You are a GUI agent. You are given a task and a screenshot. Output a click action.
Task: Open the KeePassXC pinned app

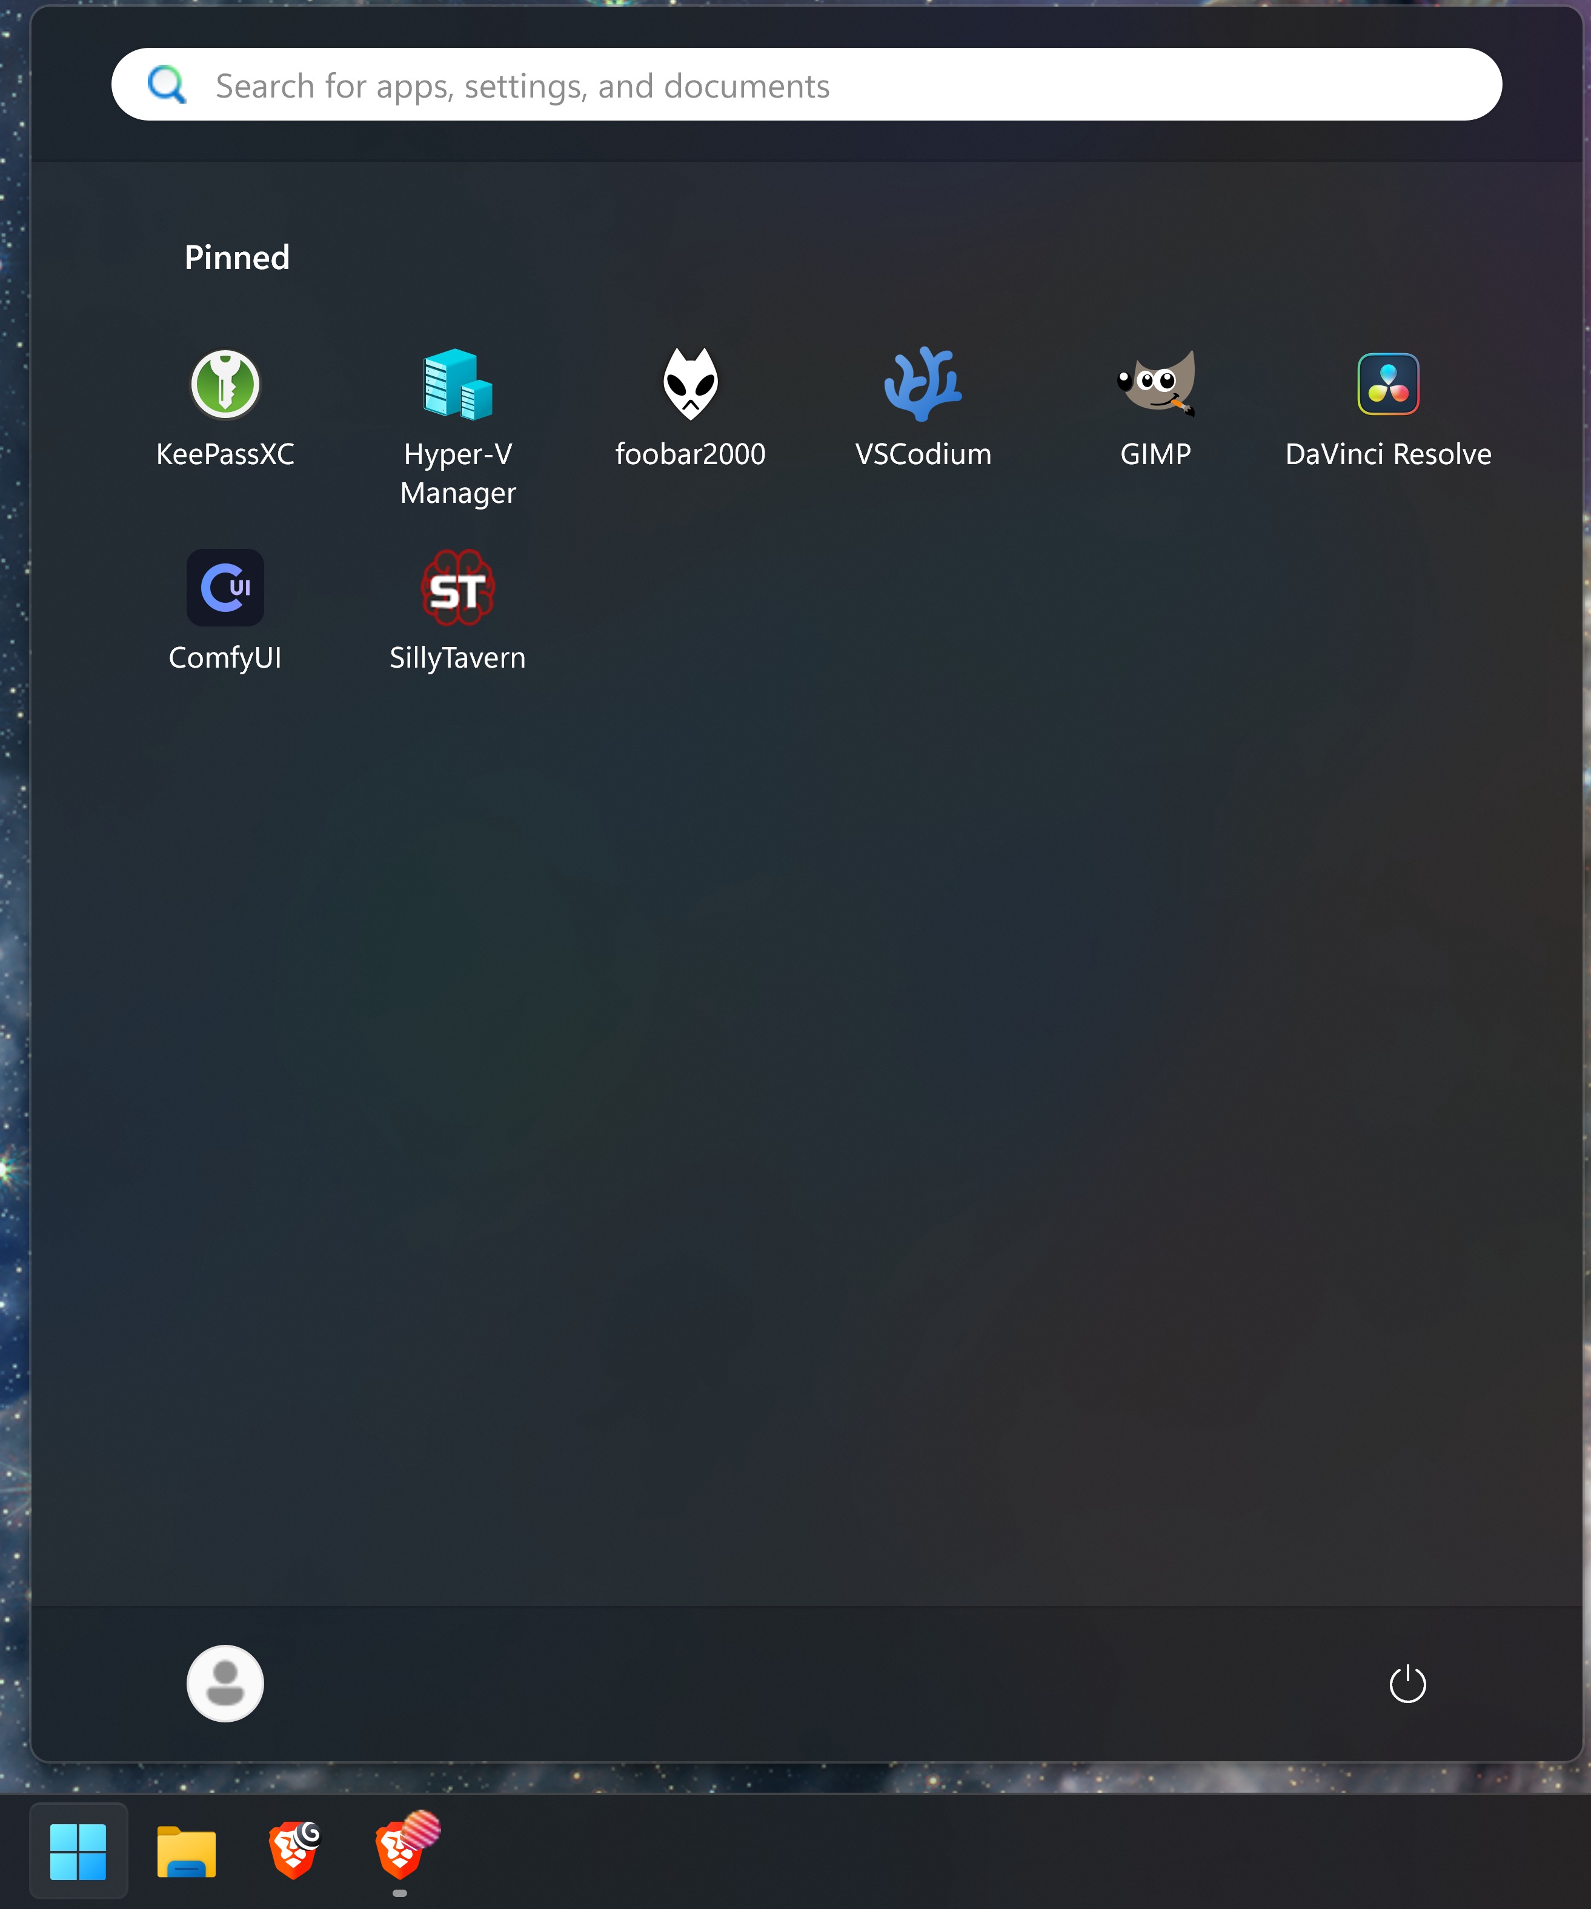225,407
